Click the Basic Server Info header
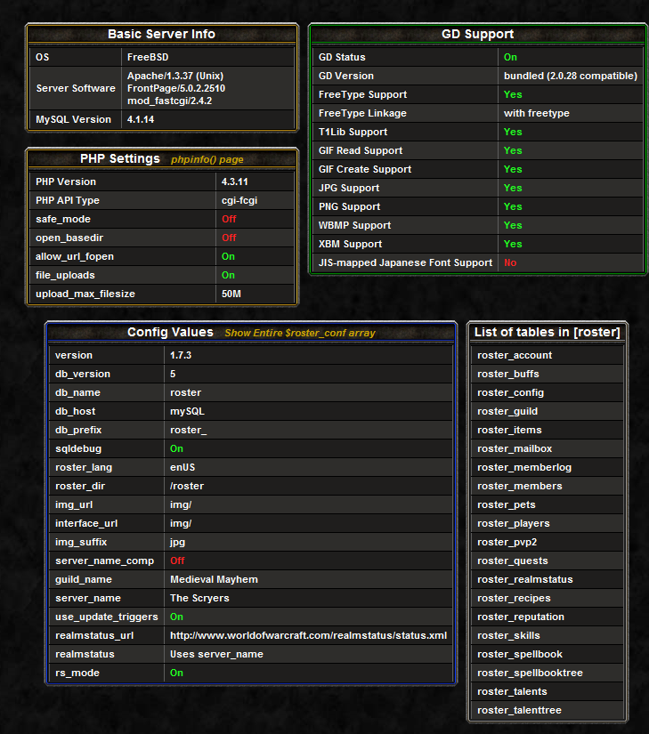 pos(161,34)
